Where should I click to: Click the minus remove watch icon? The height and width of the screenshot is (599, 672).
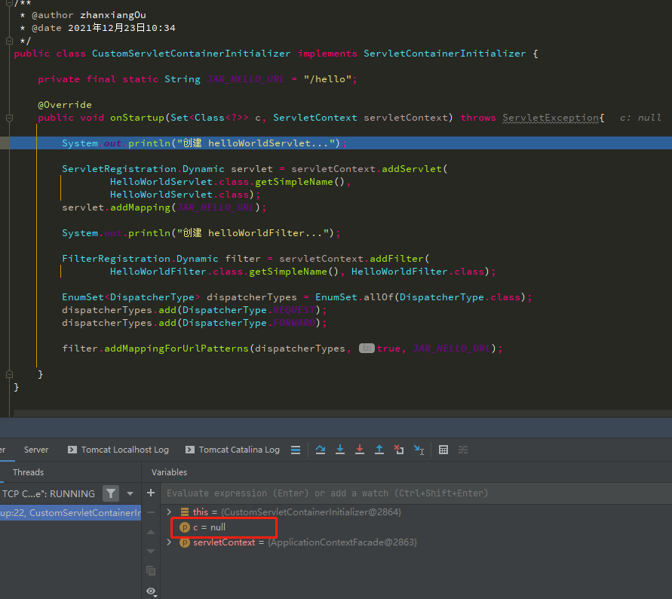tap(151, 512)
